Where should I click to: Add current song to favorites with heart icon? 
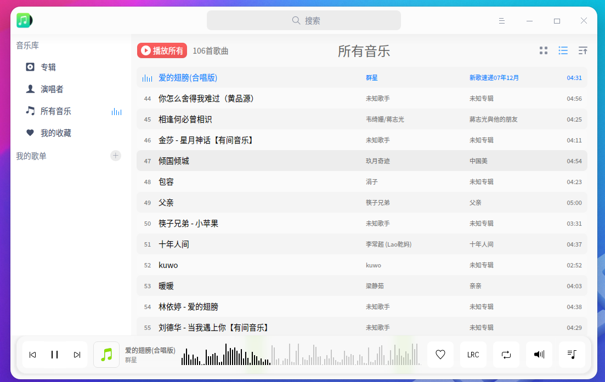(440, 355)
